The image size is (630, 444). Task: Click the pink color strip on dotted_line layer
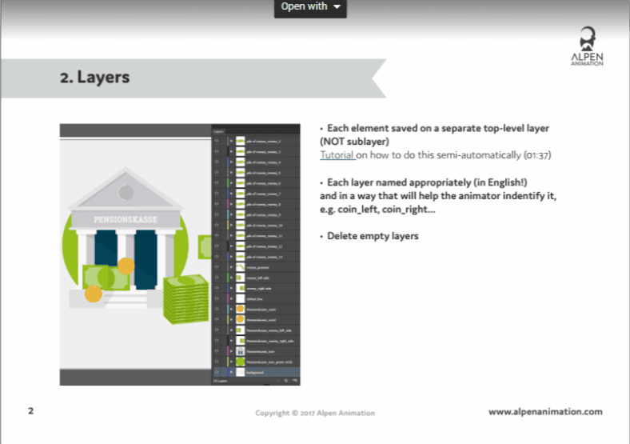[225, 298]
